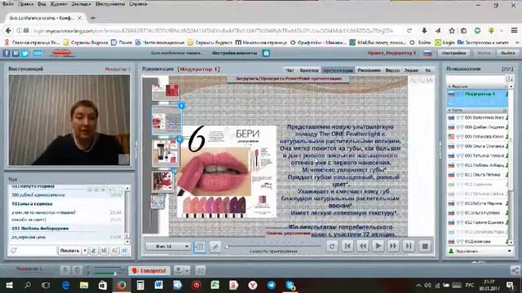Switch to the Презентация tab

338,70
